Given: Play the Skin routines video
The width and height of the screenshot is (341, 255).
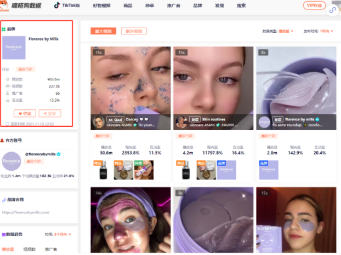Looking at the screenshot, I should point(213,88).
